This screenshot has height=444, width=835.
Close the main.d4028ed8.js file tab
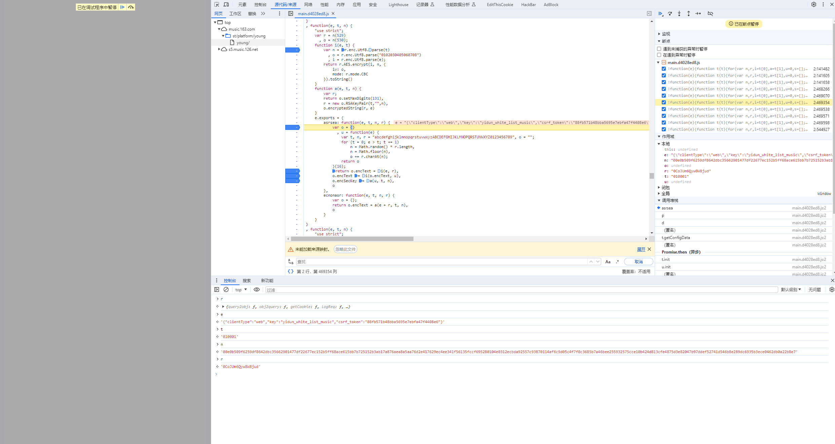333,13
